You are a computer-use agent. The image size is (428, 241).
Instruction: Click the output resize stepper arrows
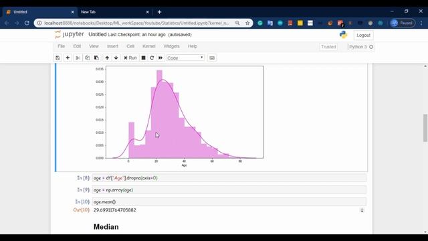pyautogui.click(x=362, y=210)
